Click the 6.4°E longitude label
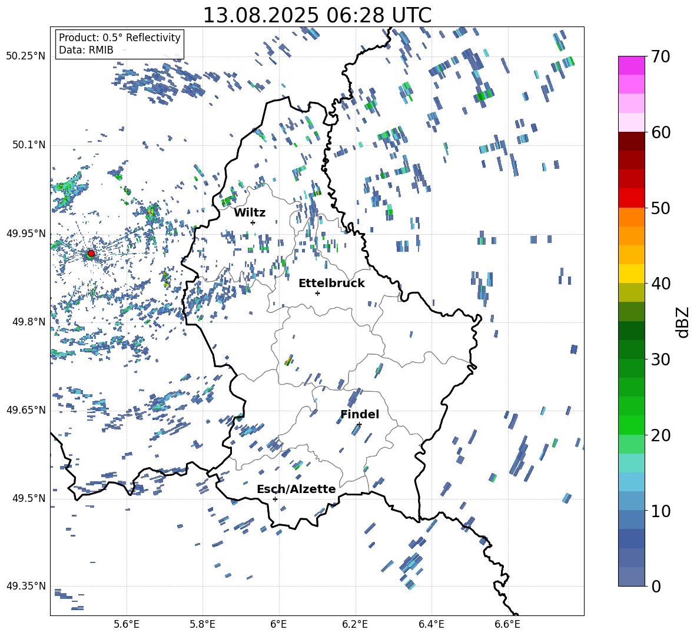The height and width of the screenshot is (636, 697). pos(431,624)
